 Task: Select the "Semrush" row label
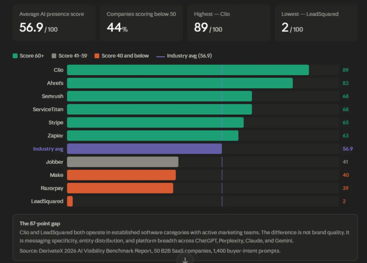[53, 96]
